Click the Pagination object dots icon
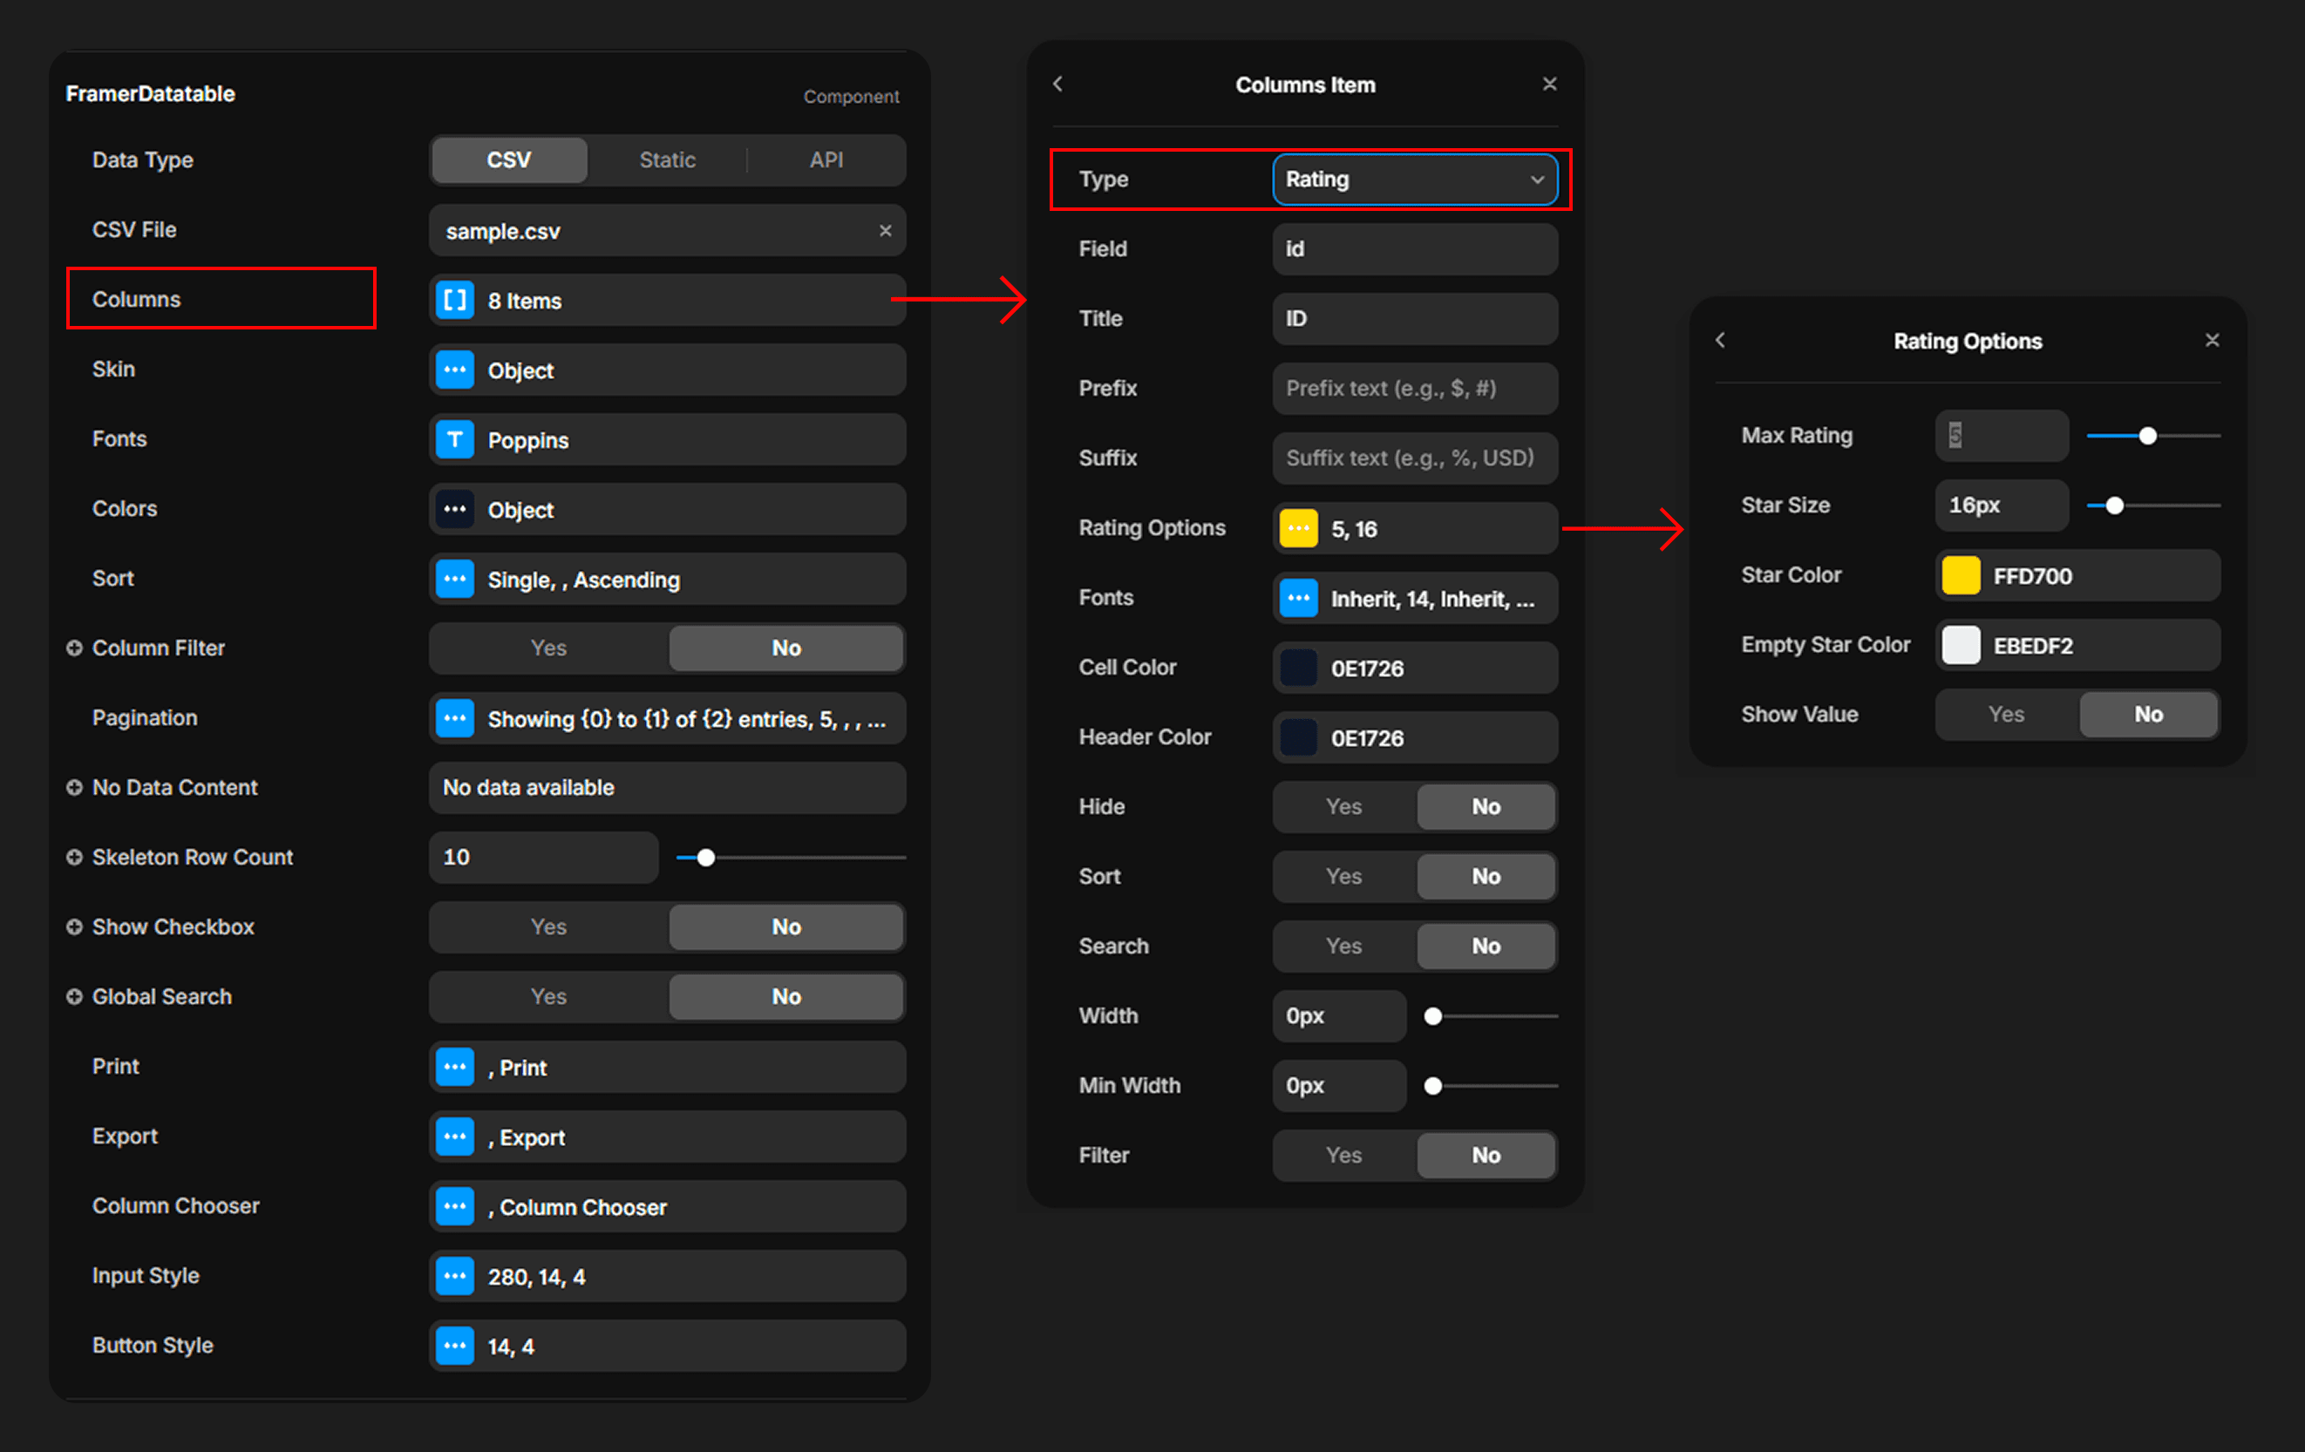The width and height of the screenshot is (2305, 1452). 455,719
